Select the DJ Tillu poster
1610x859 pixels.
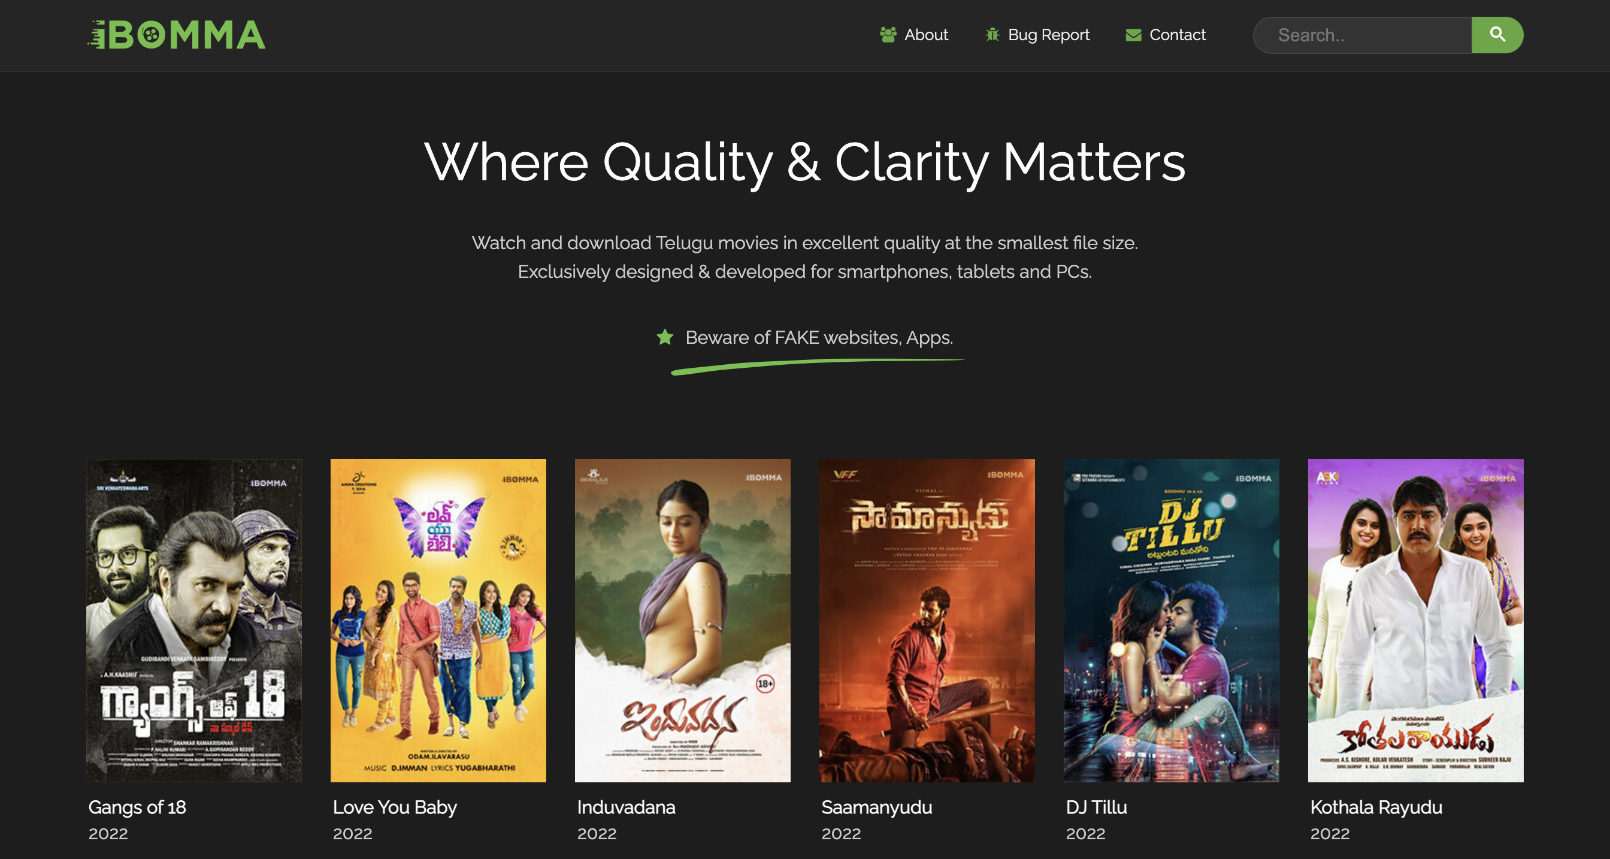point(1171,620)
